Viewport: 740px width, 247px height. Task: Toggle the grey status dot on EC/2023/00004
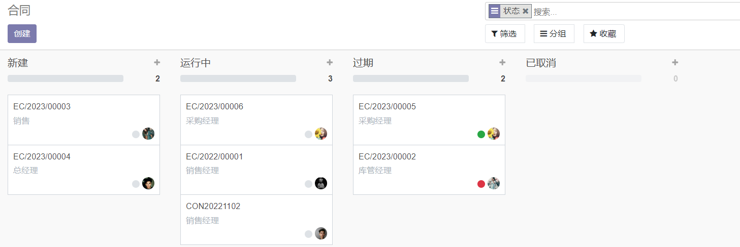point(136,184)
